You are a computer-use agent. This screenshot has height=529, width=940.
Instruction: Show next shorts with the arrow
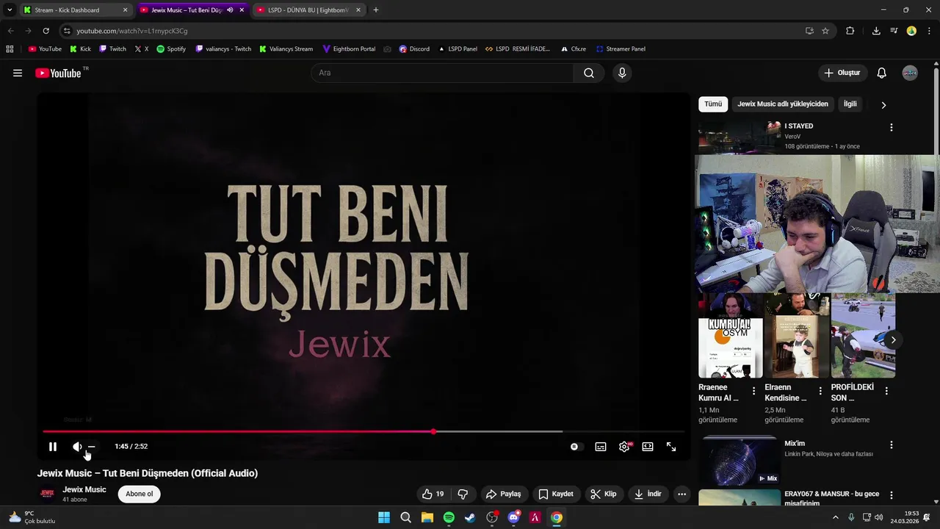coord(893,339)
